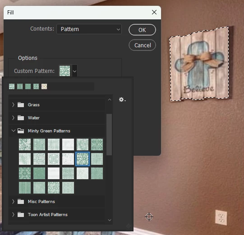The width and height of the screenshot is (244, 235).
Task: Open the pattern picker gear settings menu
Action: [122, 99]
